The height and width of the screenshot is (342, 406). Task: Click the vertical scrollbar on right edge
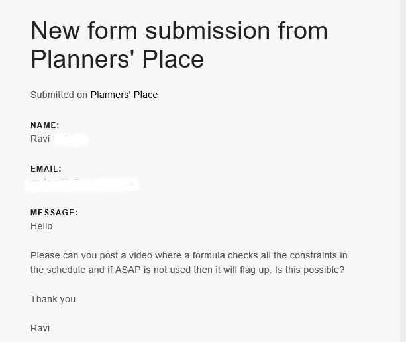click(x=403, y=171)
